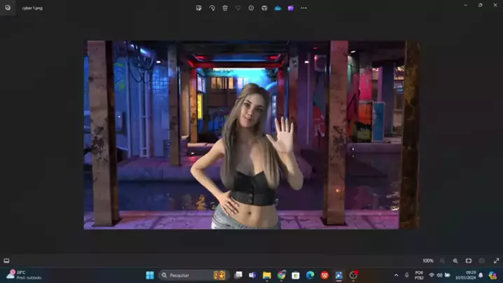503x283 pixels.
Task: Open the Windows Start menu
Action: click(150, 275)
